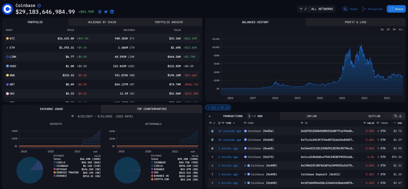408x189 pixels.
Task: Set the chart range to 1W
Action: pyautogui.click(x=382, y=30)
